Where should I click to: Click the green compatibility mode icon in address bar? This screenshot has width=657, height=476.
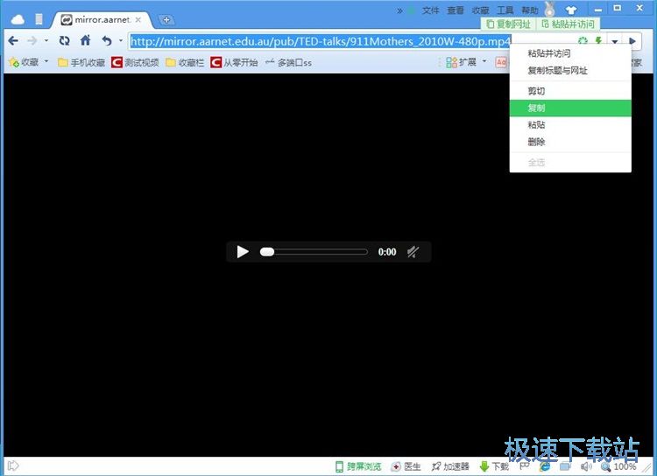click(583, 40)
